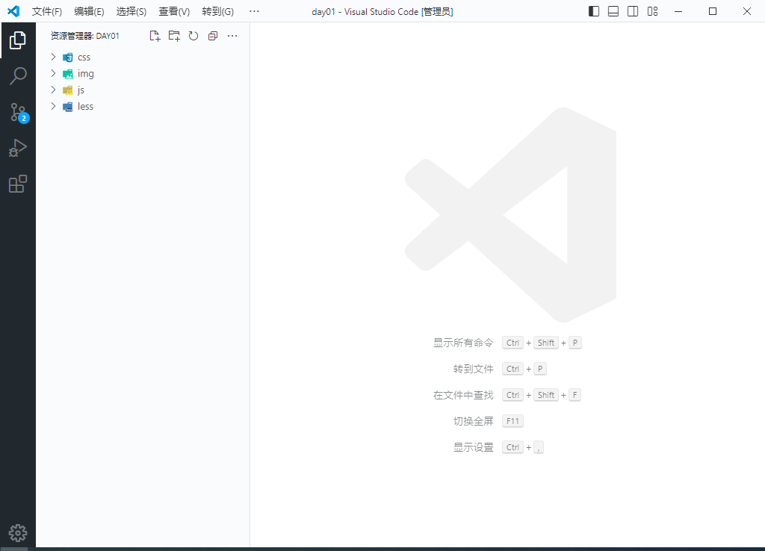Screen dimensions: 765x551
Task: Click the F11 key label
Action: 512,421
